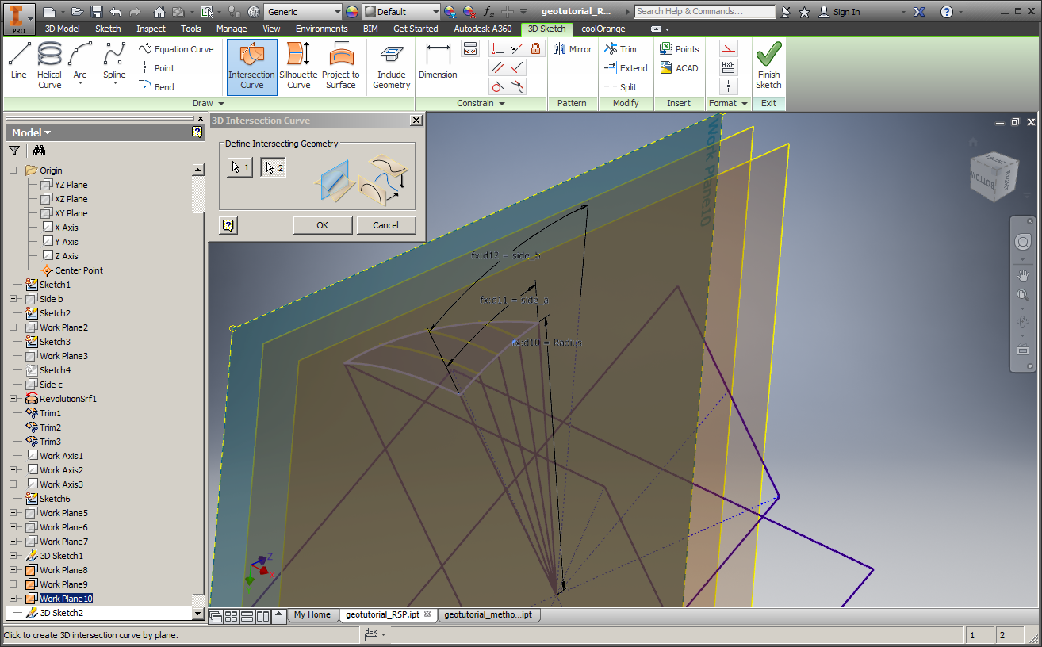Click Cancel in Intersection Curve dialog

[385, 225]
